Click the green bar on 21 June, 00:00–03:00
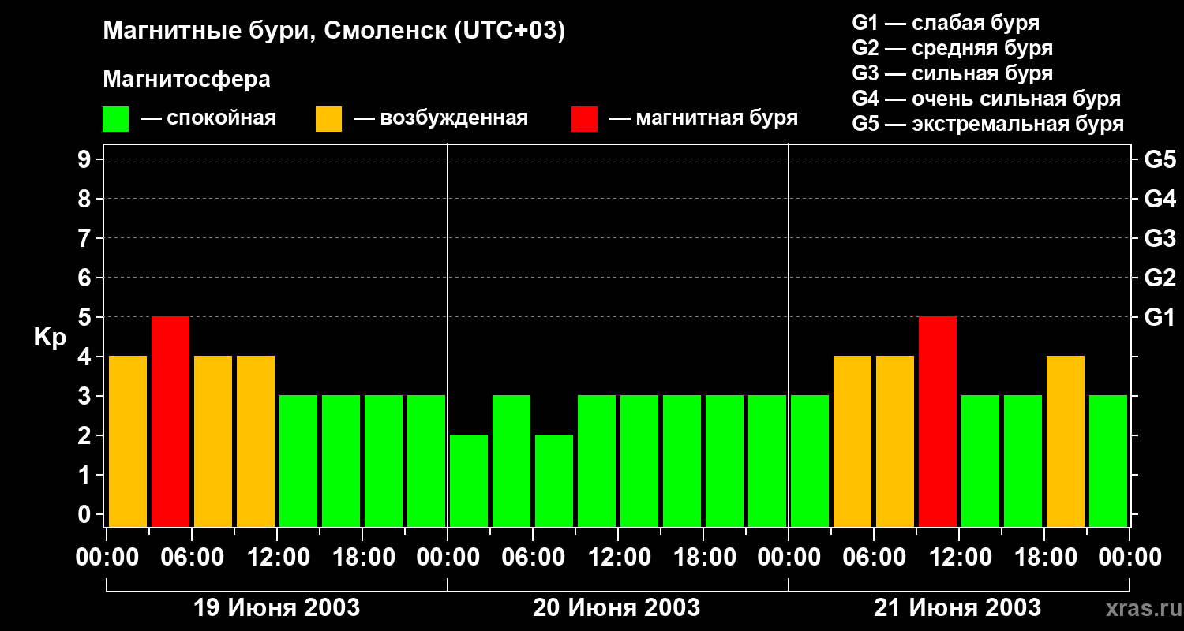1184x631 pixels. 810,461
